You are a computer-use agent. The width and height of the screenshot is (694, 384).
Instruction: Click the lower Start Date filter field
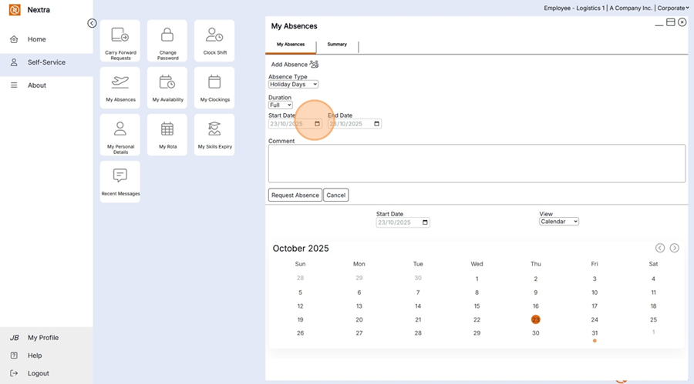(403, 222)
